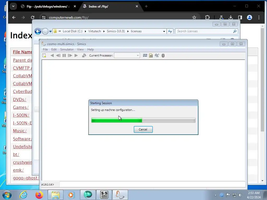The height and width of the screenshot is (200, 267).
Task: Click the step backward button in Simics toolbar
Action: [58, 55]
